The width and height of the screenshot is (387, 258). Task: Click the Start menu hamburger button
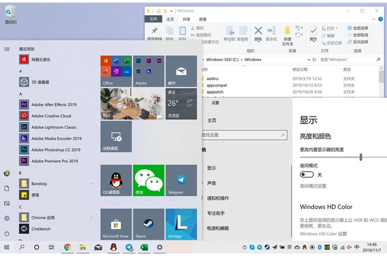[x=7, y=49]
